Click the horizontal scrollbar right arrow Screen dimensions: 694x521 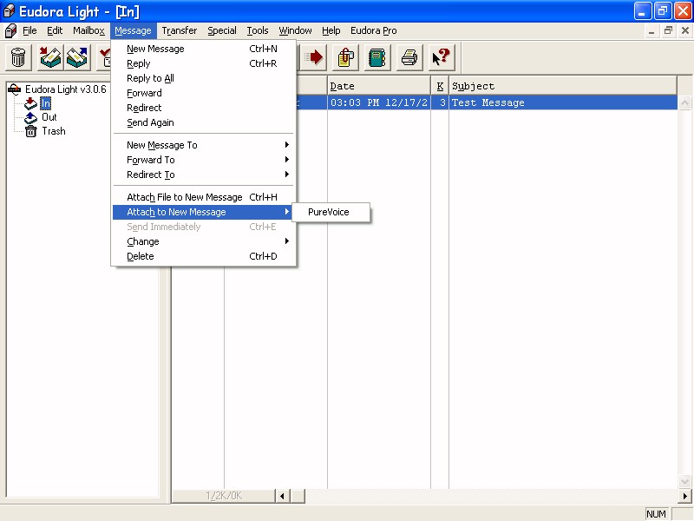684,496
